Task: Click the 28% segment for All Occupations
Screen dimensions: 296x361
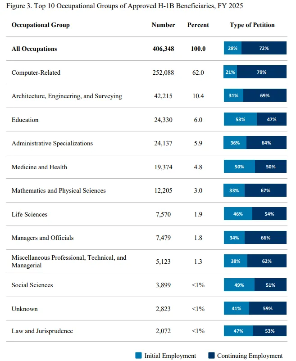Action: pos(232,48)
